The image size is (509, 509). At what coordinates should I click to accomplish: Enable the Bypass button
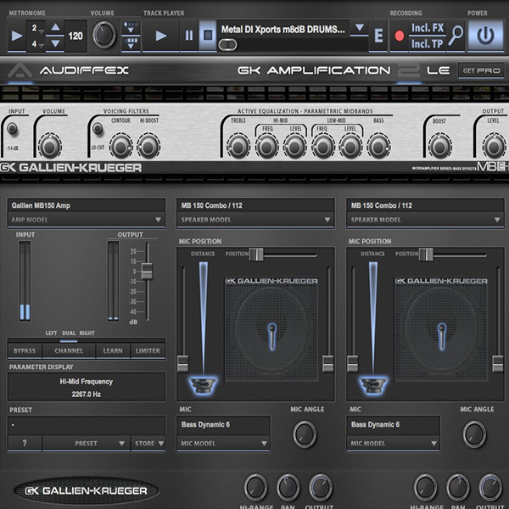point(24,350)
